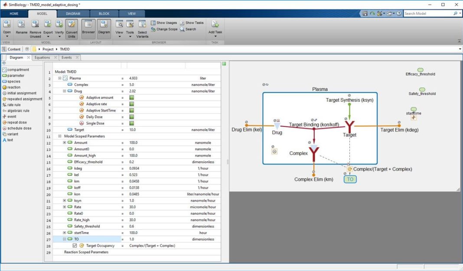Open the DIAGRAM ribbon tab
The width and height of the screenshot is (463, 271).
coord(72,13)
